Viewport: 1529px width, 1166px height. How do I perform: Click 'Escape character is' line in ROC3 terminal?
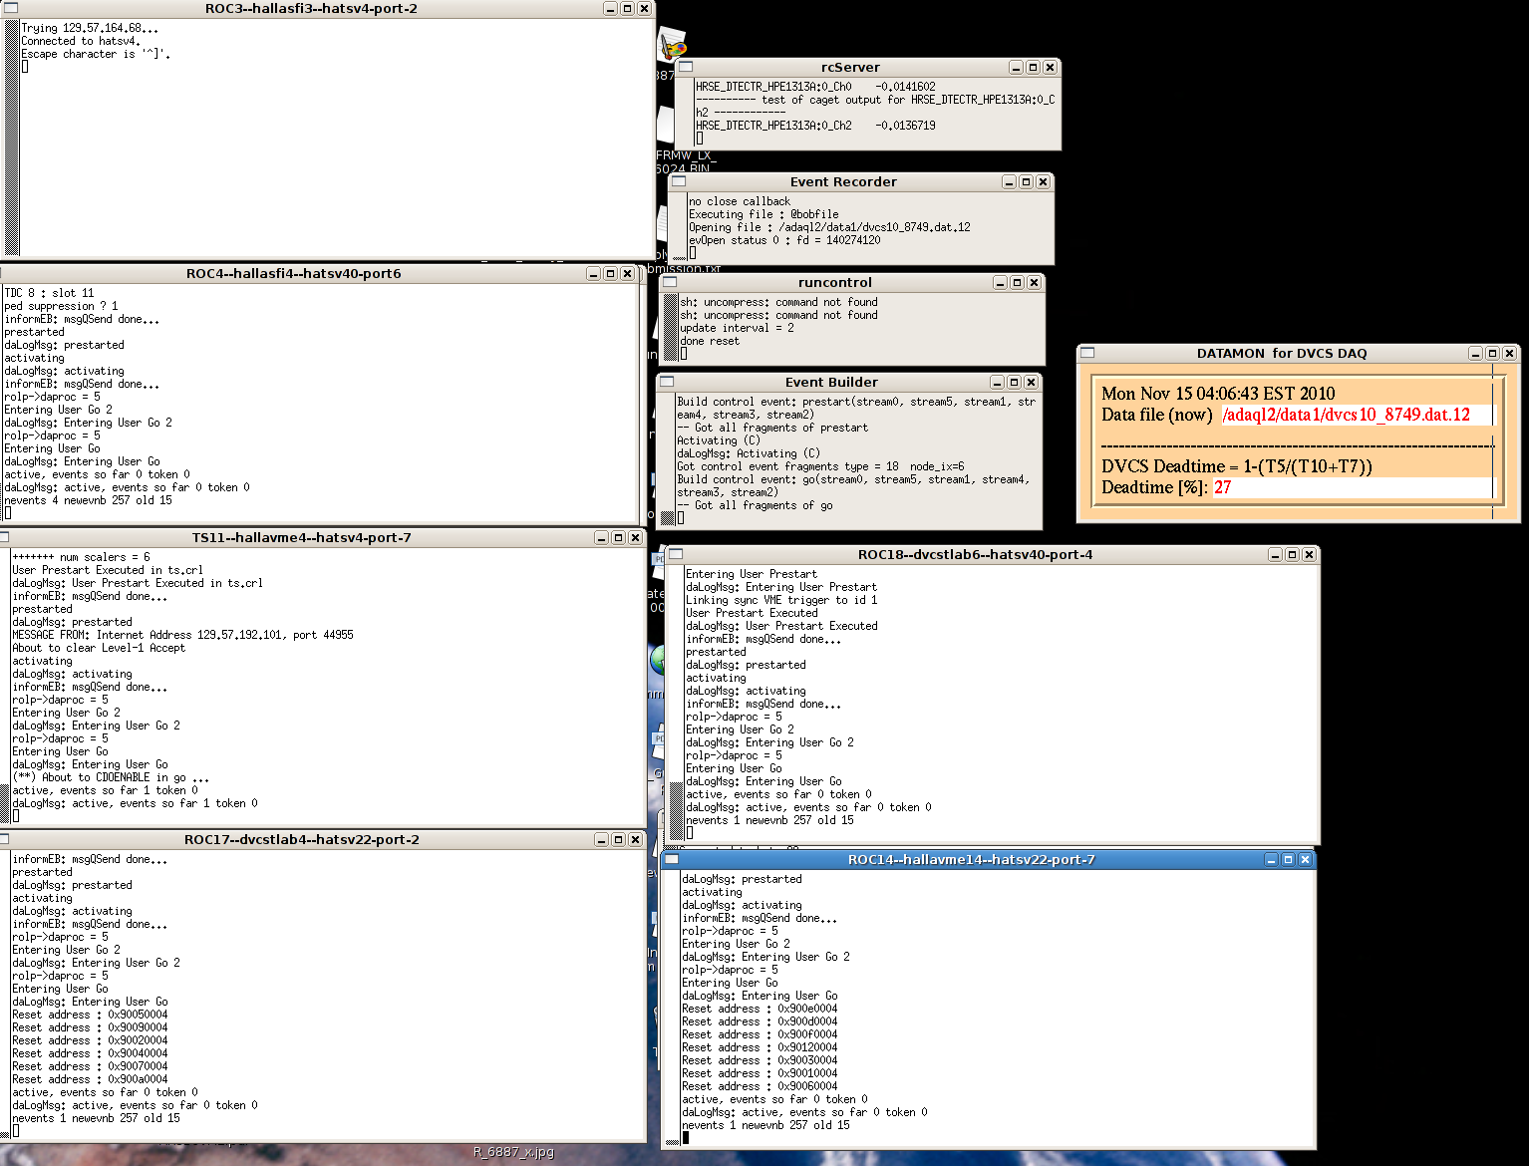click(x=96, y=54)
